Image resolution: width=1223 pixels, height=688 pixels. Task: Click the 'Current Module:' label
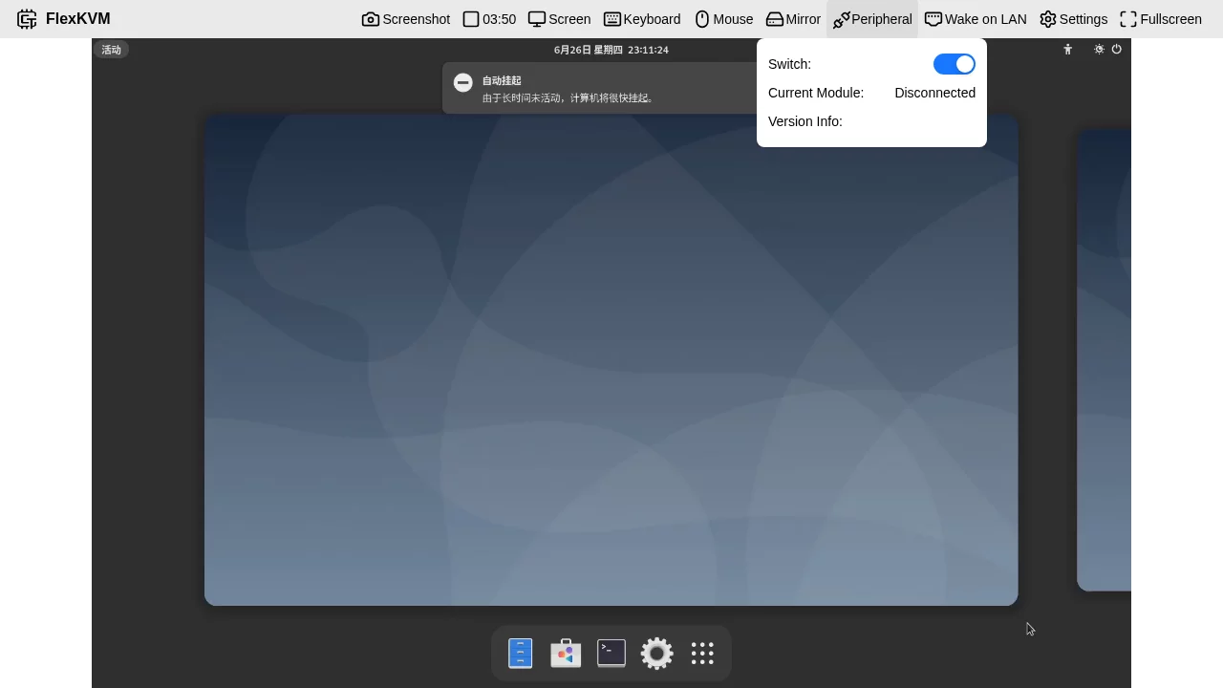pos(816,93)
